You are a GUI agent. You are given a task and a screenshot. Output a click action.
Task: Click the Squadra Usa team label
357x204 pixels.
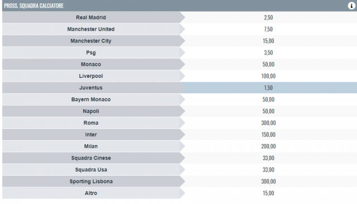point(91,170)
